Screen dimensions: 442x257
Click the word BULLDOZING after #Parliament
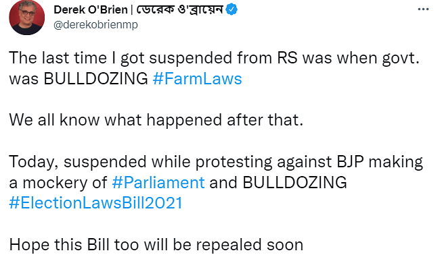(x=294, y=183)
